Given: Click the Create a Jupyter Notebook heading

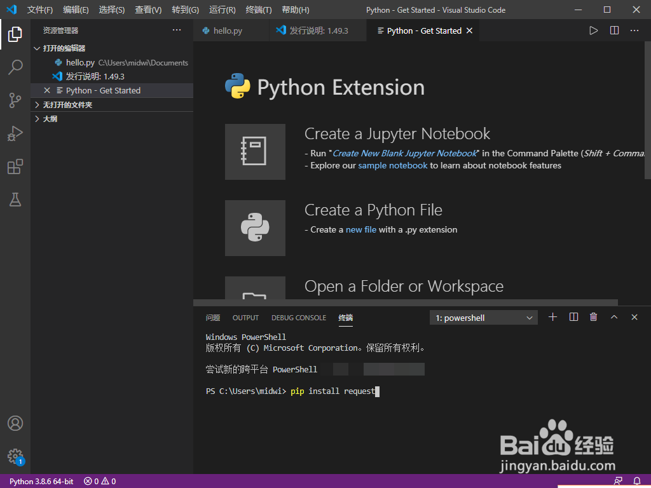Looking at the screenshot, I should coord(397,133).
